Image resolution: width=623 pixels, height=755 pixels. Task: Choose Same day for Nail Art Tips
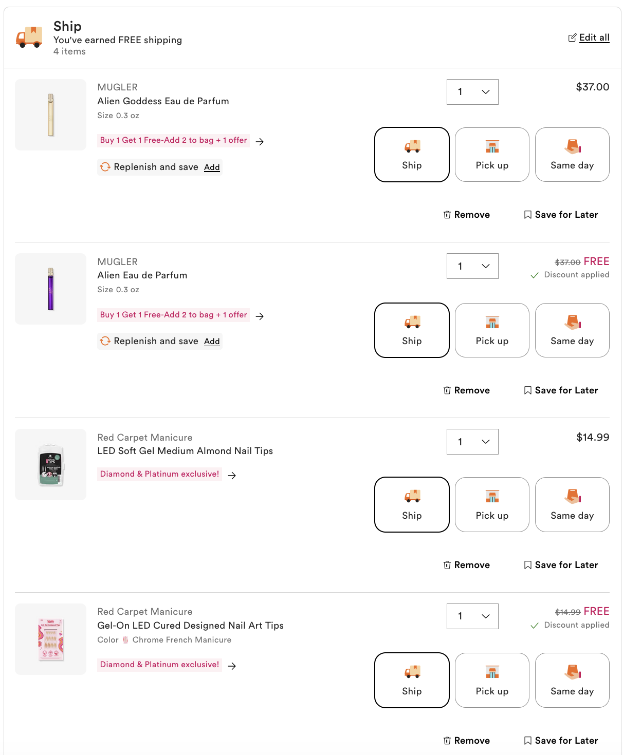(572, 680)
